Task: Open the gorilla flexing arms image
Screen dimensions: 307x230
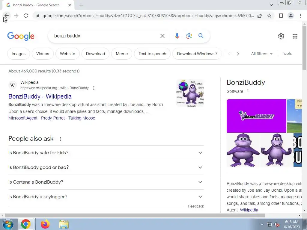Action: click(x=276, y=150)
